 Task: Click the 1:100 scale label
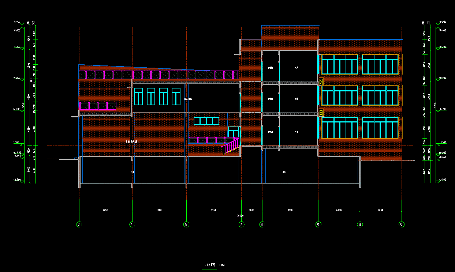[221, 265]
